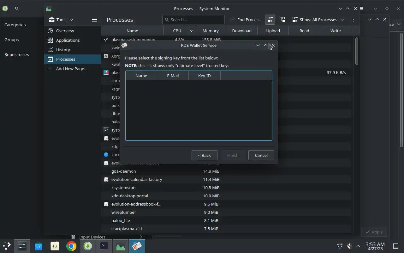Launch Google Chrome from taskbar
The image size is (404, 253).
71,246
